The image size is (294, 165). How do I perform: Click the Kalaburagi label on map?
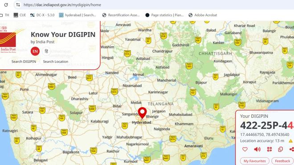click(x=100, y=121)
